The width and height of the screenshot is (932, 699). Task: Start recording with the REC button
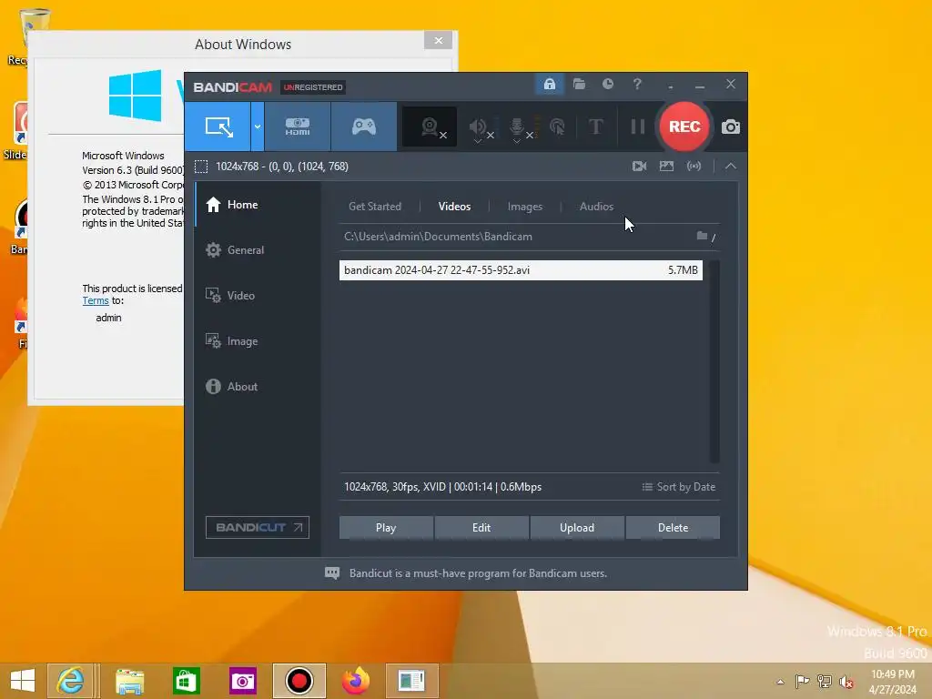point(684,127)
